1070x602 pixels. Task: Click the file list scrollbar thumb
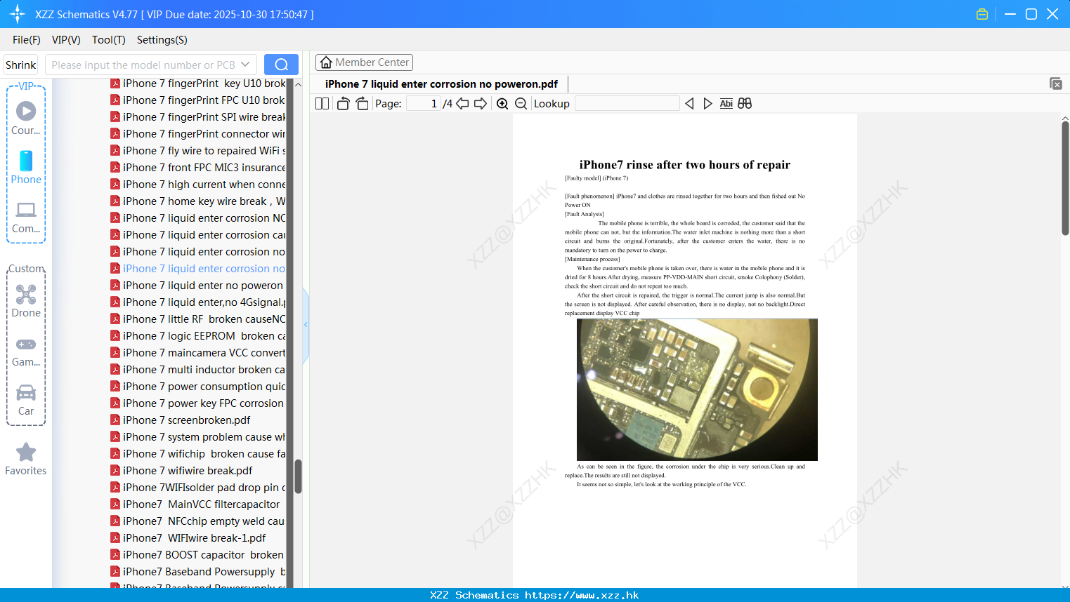pos(298,476)
